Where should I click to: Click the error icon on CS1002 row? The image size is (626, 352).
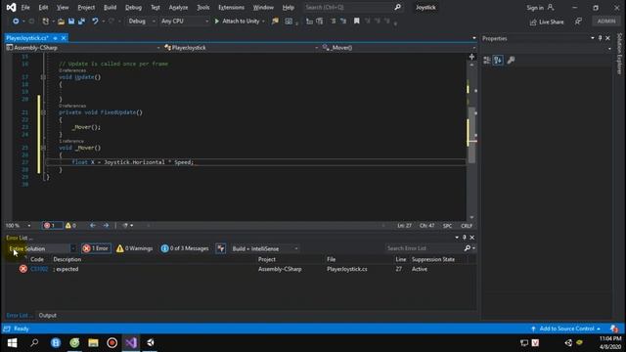click(23, 269)
